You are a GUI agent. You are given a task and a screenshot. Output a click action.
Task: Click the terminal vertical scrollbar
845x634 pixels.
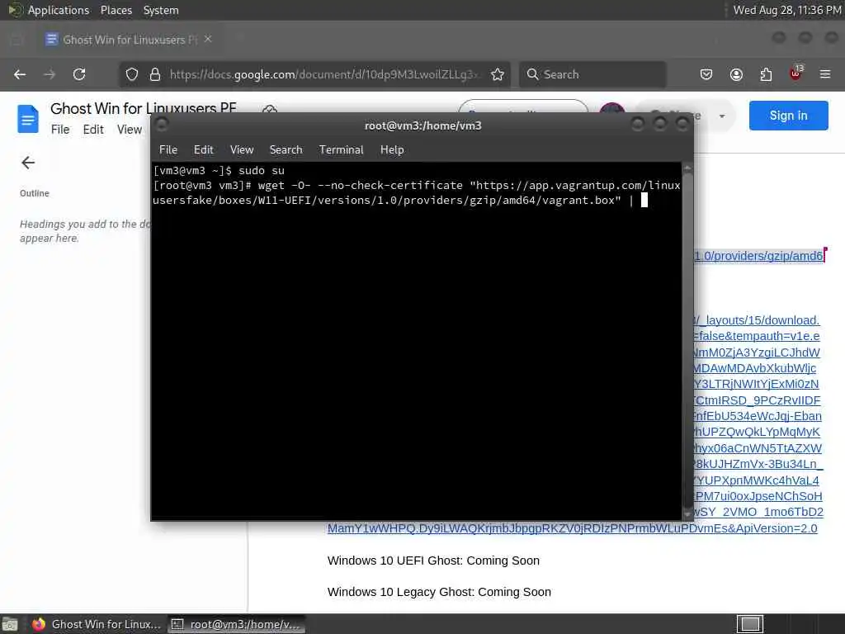click(687, 341)
